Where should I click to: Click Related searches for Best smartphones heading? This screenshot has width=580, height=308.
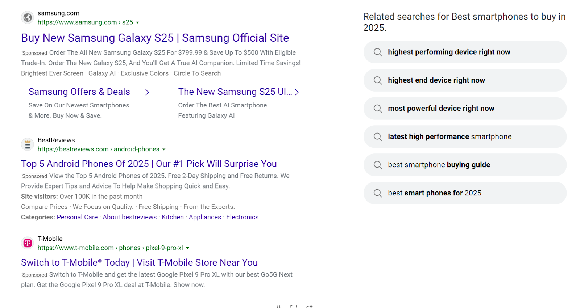click(x=464, y=22)
